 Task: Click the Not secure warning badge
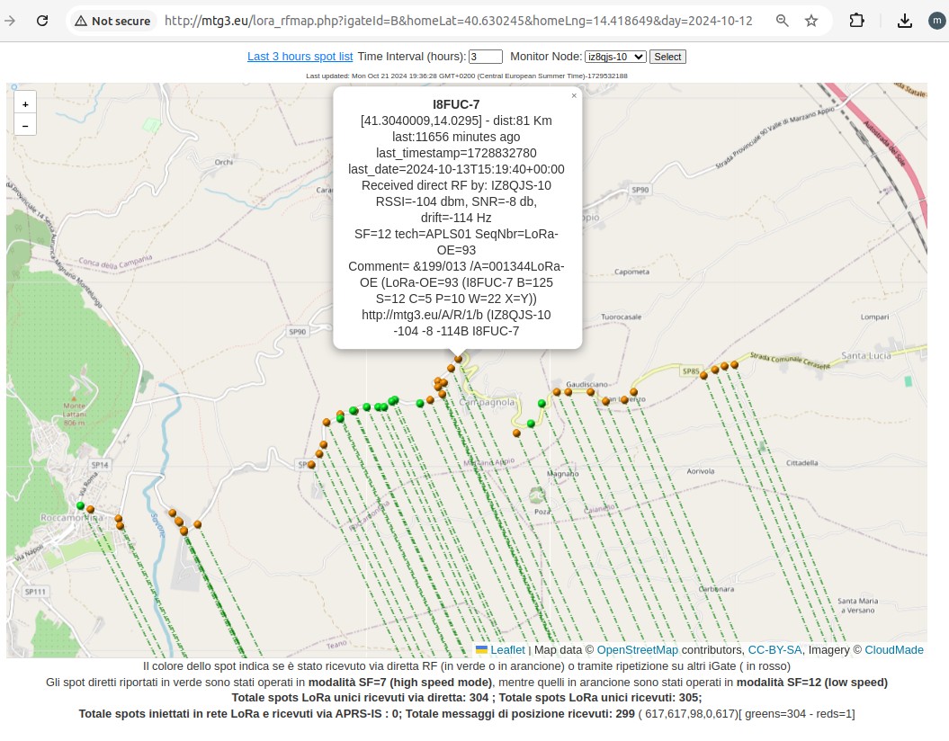(x=112, y=21)
